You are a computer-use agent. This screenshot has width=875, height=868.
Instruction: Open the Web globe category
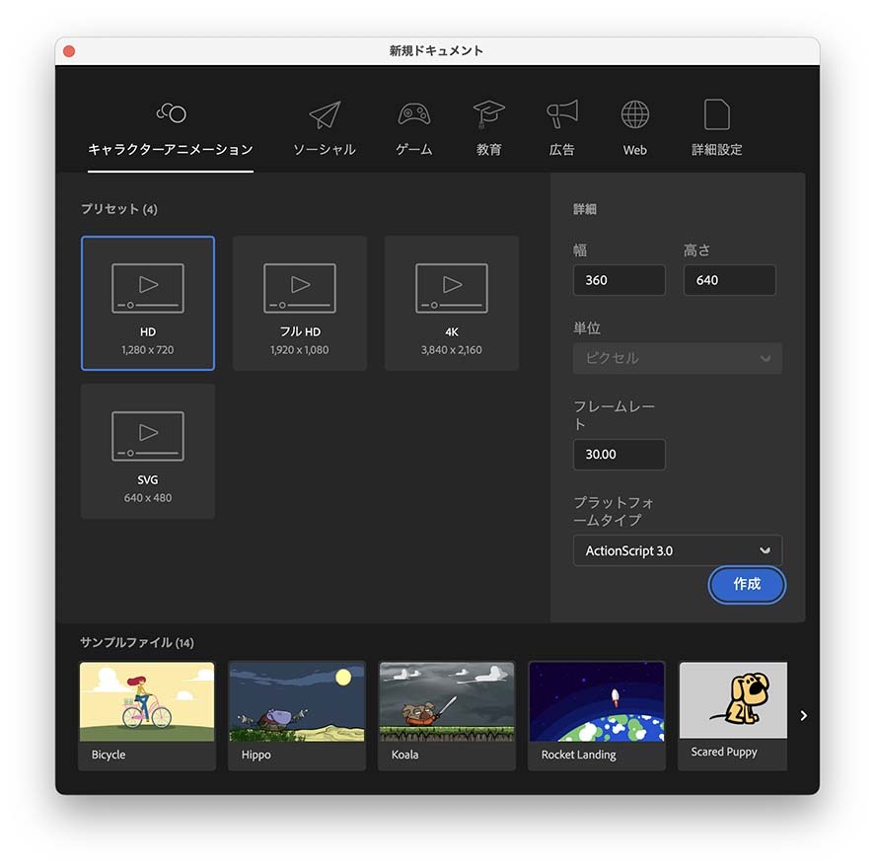point(634,115)
